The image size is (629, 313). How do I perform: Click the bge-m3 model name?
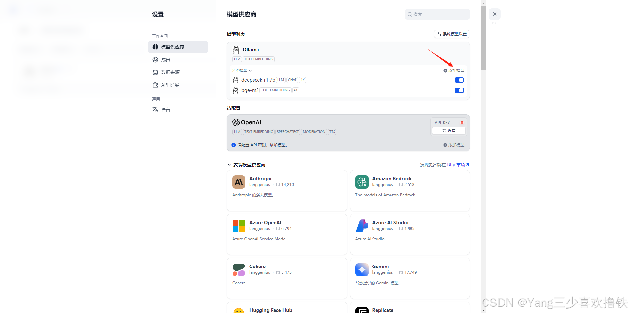250,90
